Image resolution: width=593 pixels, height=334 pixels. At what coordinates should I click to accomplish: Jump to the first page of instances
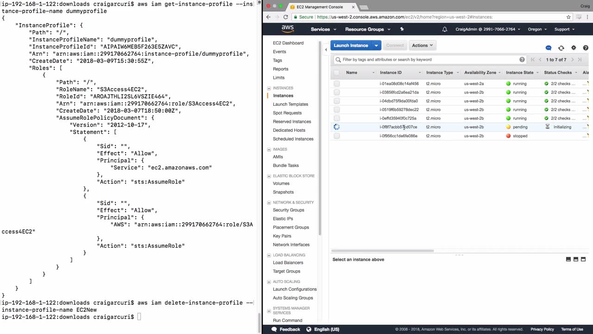[533, 59]
